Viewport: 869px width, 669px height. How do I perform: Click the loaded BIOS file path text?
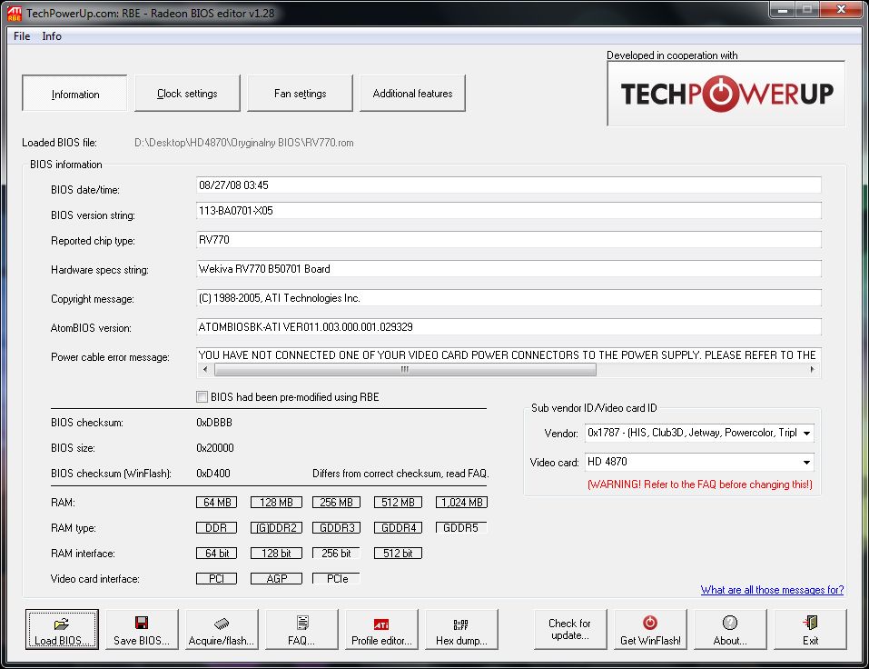pos(244,143)
